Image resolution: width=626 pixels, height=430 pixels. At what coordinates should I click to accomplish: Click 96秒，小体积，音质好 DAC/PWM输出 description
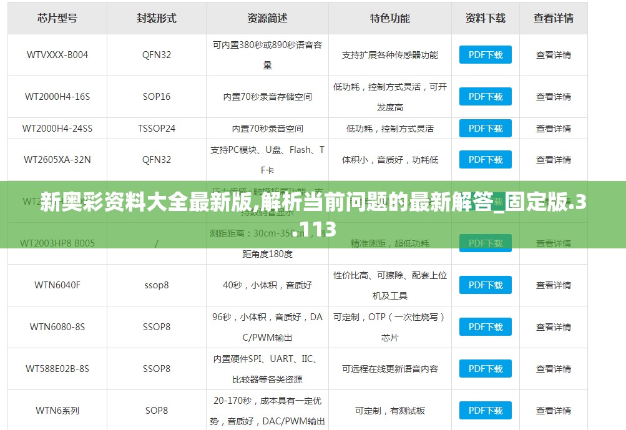click(267, 327)
